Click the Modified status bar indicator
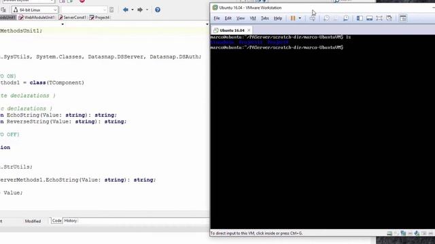The height and width of the screenshot is (244, 435). (33, 222)
